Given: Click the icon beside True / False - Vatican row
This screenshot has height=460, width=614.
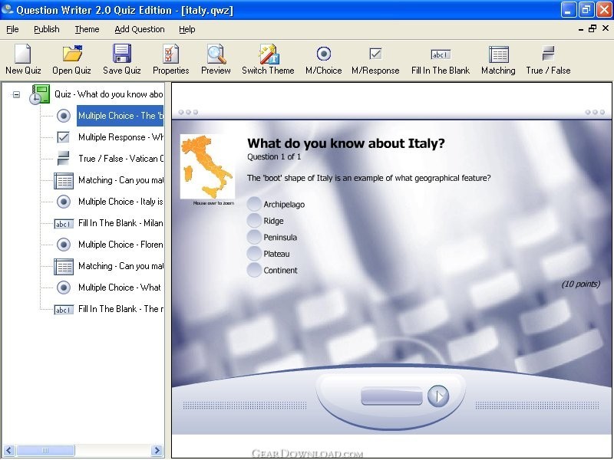Looking at the screenshot, I should (63, 159).
